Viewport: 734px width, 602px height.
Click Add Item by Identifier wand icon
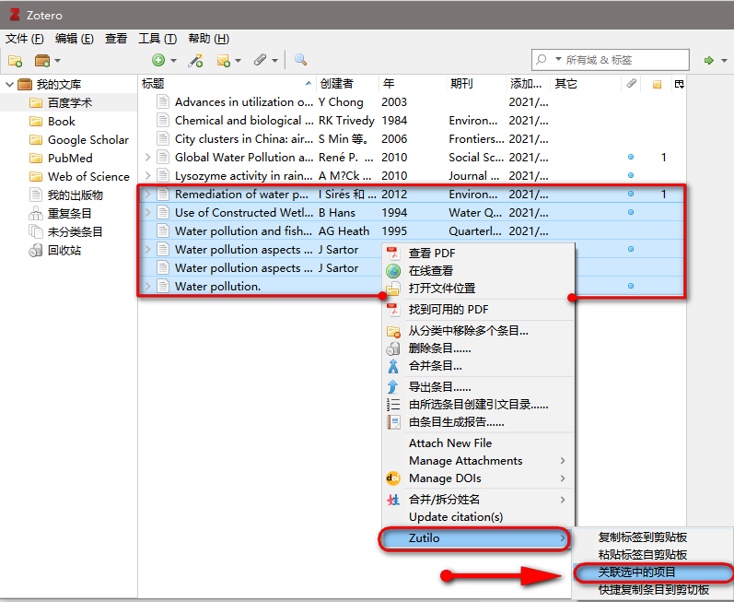point(195,60)
